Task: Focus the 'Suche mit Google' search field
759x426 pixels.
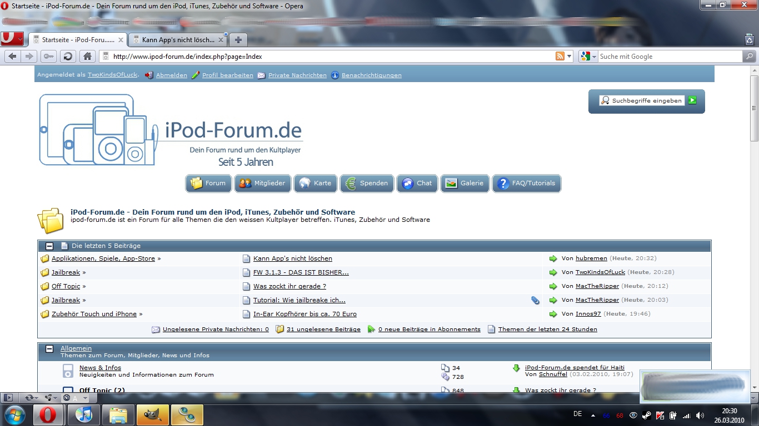Action: click(x=670, y=56)
